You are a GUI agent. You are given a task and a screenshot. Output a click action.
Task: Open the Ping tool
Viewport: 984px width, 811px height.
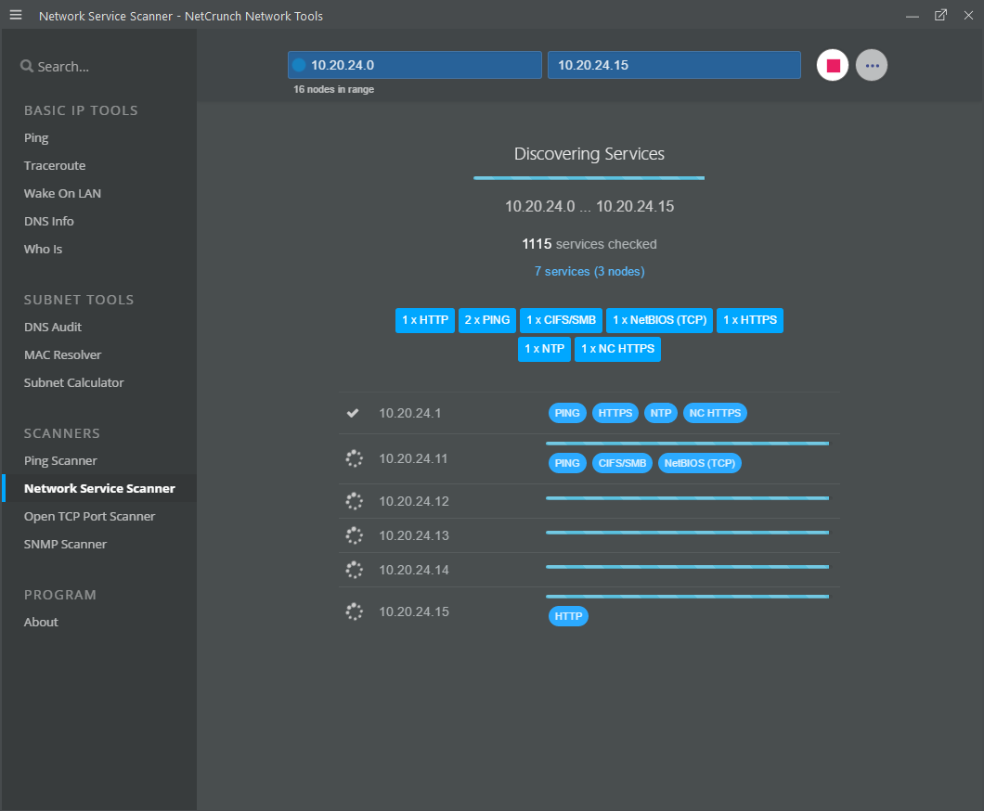pyautogui.click(x=36, y=138)
